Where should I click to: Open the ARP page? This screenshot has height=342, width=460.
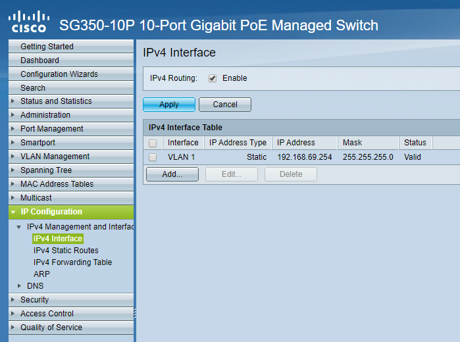[x=41, y=274]
